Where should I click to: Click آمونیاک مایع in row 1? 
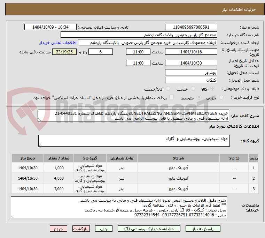(179, 168)
